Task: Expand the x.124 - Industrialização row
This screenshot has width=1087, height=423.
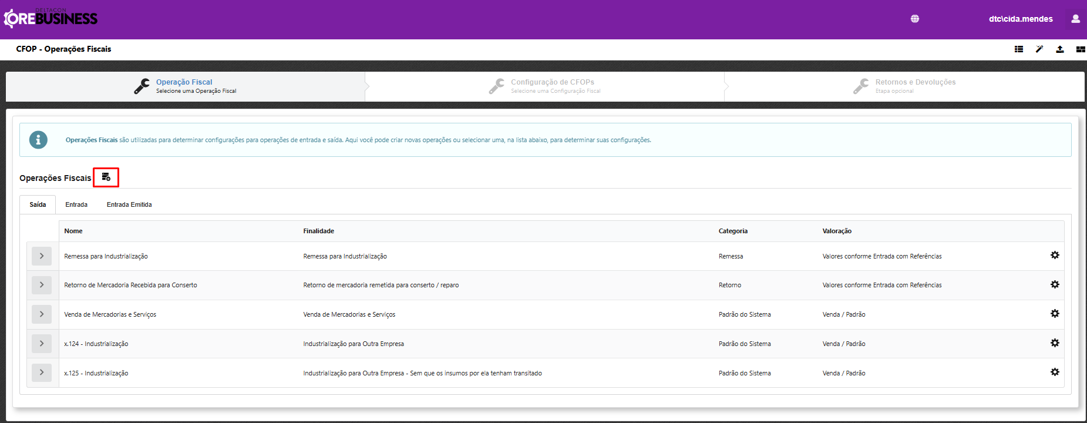Action: pos(42,344)
